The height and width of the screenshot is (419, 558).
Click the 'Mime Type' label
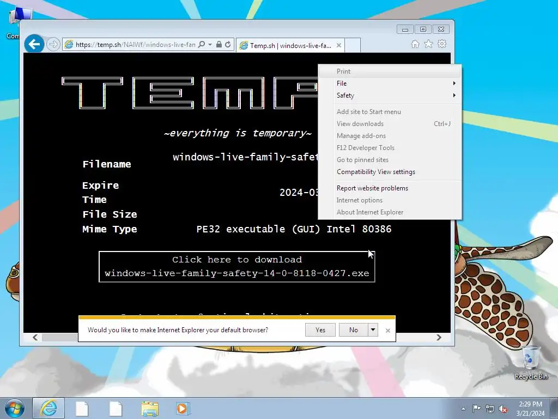point(110,230)
